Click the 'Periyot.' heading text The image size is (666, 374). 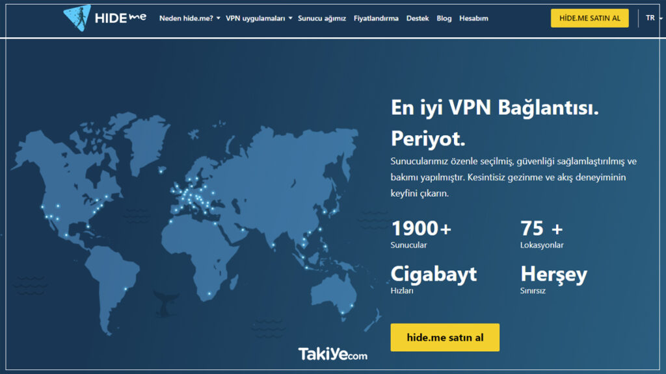[428, 138]
